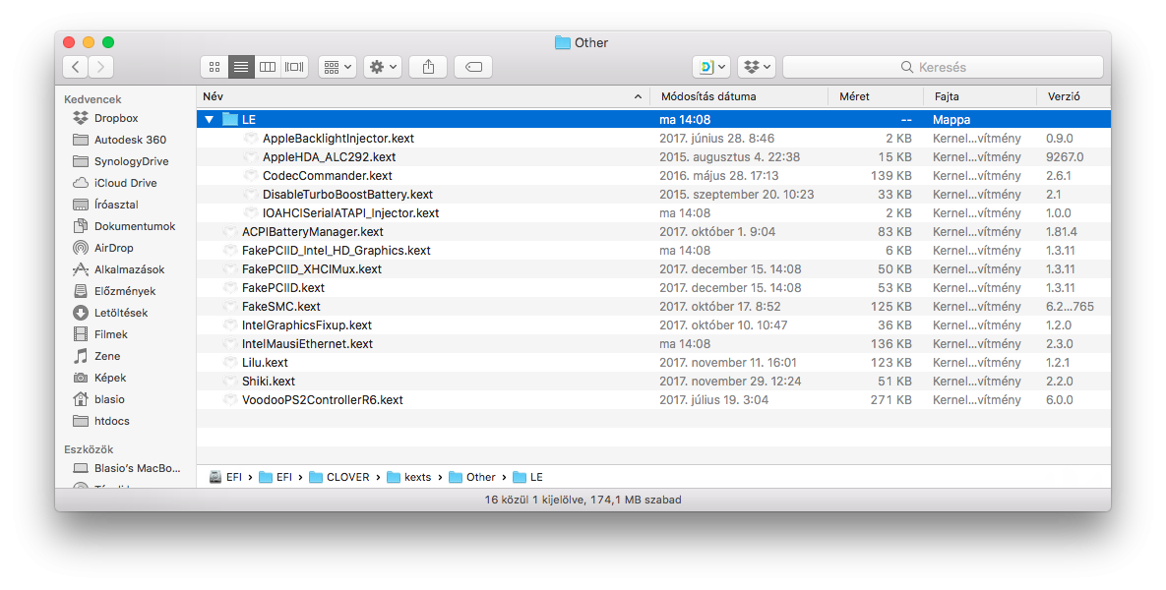Select ACPIBatteryManager.kext
Viewport: 1166px width, 590px height.
coord(653,232)
